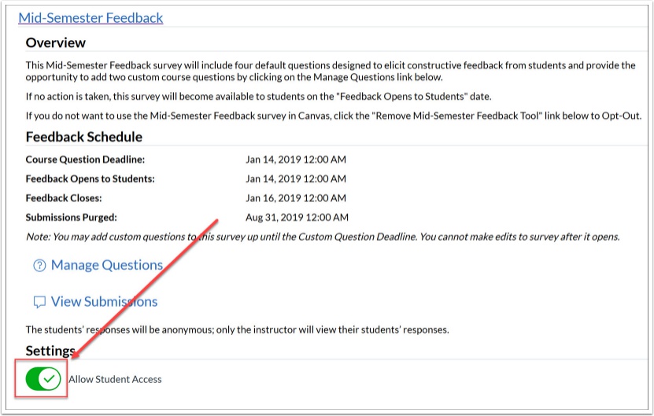The width and height of the screenshot is (654, 416).
Task: Click the Opt-Out paragraph about removing the tool
Action: point(333,116)
